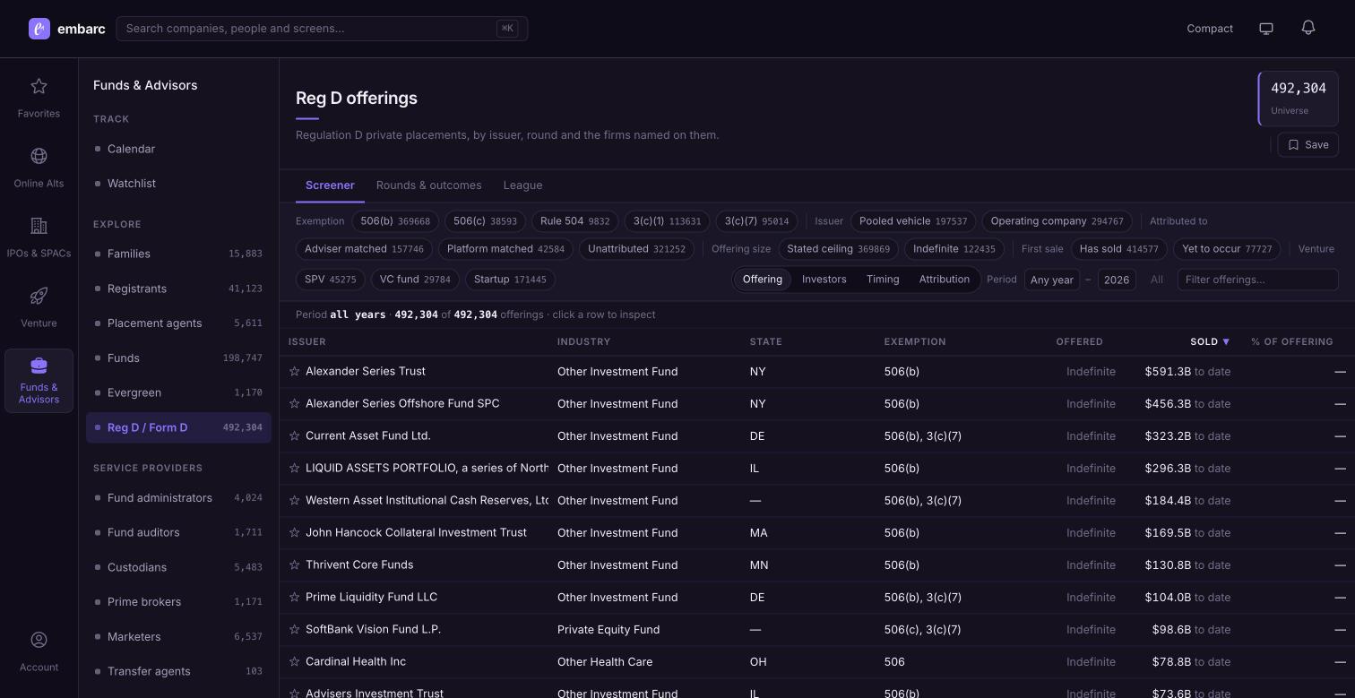The width and height of the screenshot is (1355, 698).
Task: Open Funds & Advisors briefcase icon
Action: click(x=39, y=366)
